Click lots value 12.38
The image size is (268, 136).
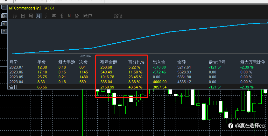point(42,67)
